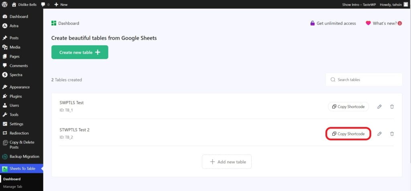Click Create new table button
Image resolution: width=411 pixels, height=191 pixels.
pyautogui.click(x=80, y=52)
